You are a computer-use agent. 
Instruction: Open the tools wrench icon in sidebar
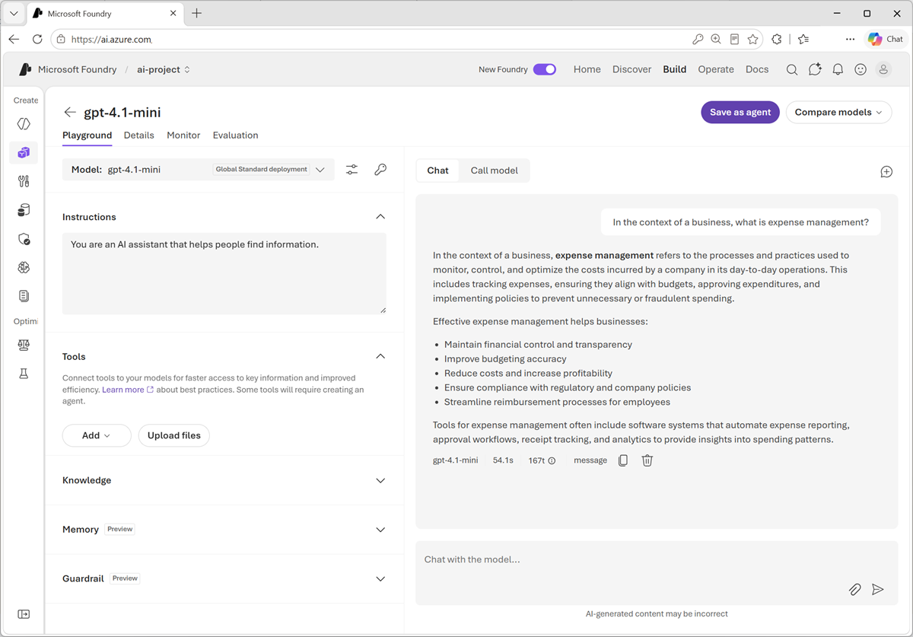pyautogui.click(x=24, y=181)
